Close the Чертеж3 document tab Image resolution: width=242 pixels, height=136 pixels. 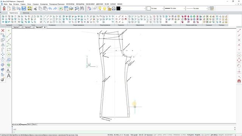45,27
